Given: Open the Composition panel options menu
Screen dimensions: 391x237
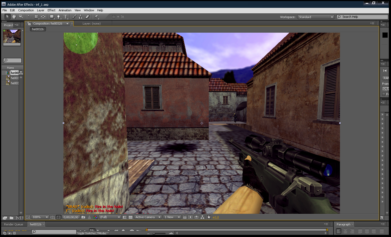Looking at the screenshot, I should click(372, 23).
